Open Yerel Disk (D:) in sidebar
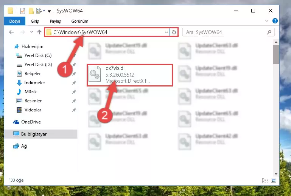291x196 pixels. pos(38,65)
